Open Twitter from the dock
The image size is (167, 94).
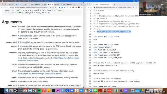pos(81,91)
